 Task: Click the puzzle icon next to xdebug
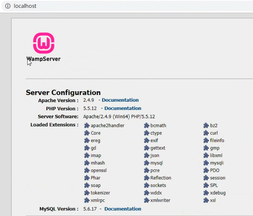click(x=206, y=193)
